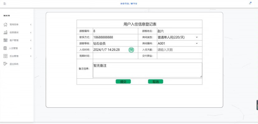Click the 用户入住信息登记表 title
Screen dimensions: 258x124
click(x=140, y=24)
